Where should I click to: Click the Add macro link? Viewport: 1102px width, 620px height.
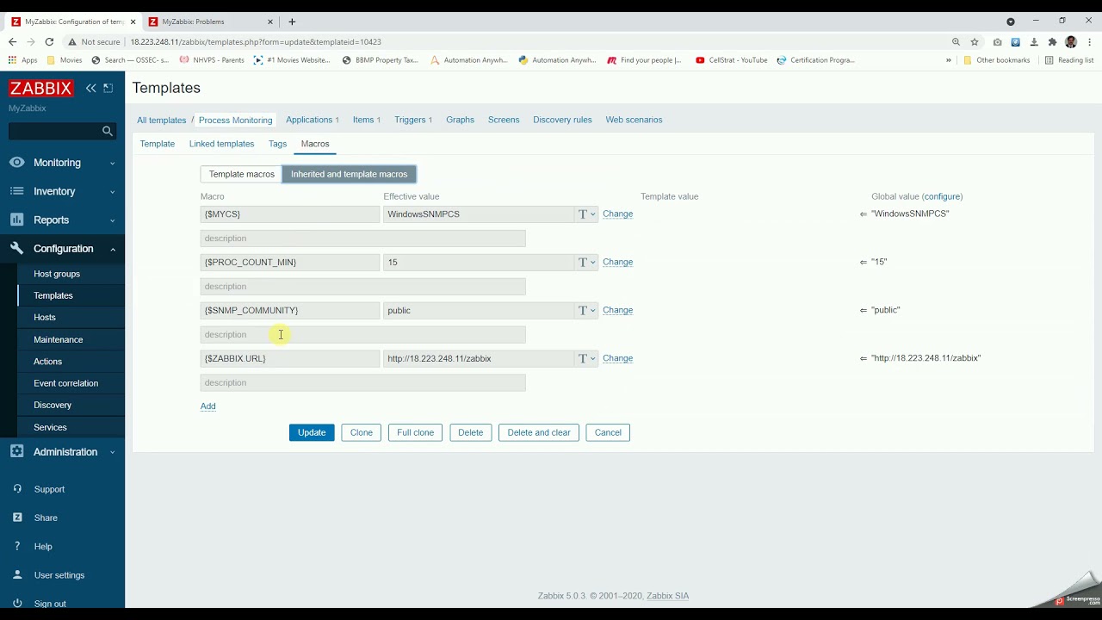pyautogui.click(x=208, y=406)
